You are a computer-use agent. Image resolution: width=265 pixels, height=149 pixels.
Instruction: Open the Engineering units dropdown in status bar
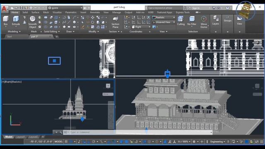pos(218,142)
